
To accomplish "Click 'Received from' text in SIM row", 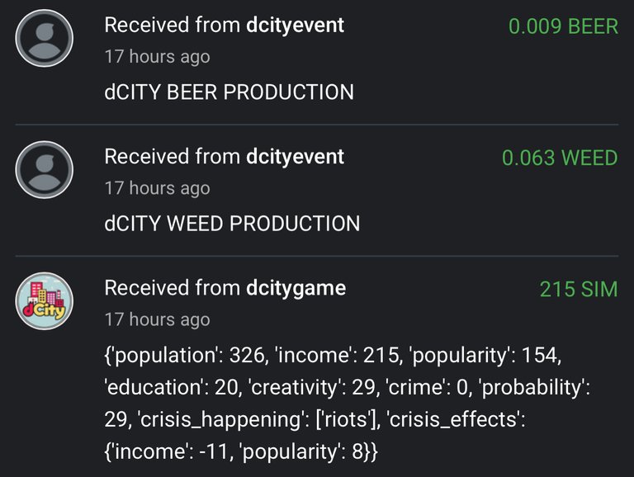I will click(173, 288).
